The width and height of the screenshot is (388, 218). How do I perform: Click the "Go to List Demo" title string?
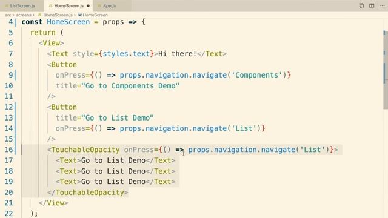point(118,117)
